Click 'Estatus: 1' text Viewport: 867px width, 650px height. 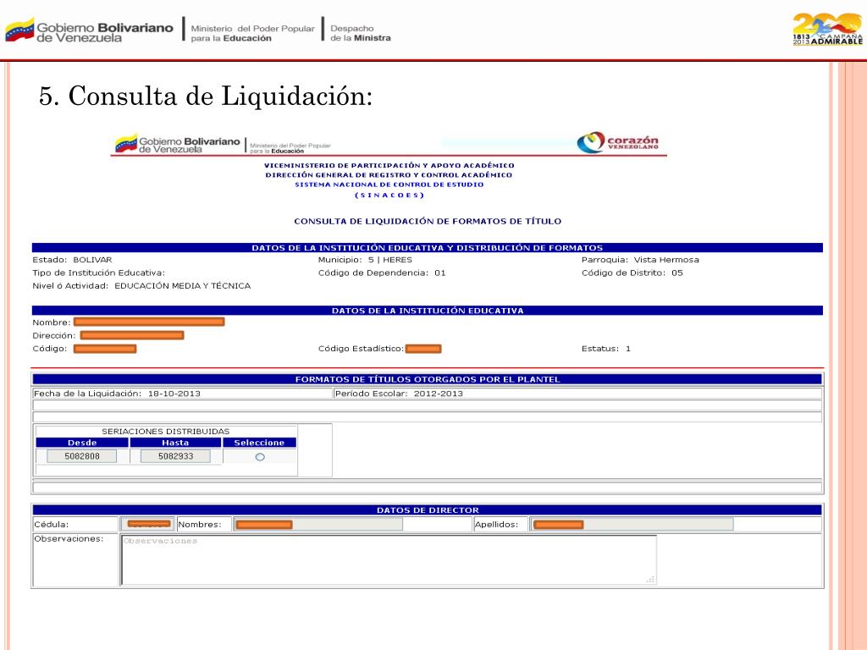pyautogui.click(x=606, y=349)
